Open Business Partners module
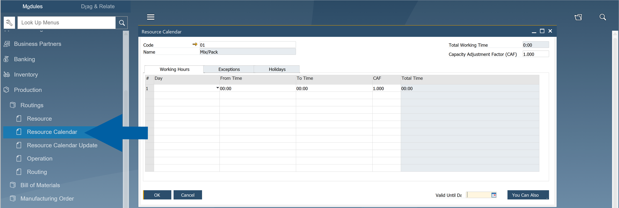Screen dimensions: 619x208 pos(38,44)
